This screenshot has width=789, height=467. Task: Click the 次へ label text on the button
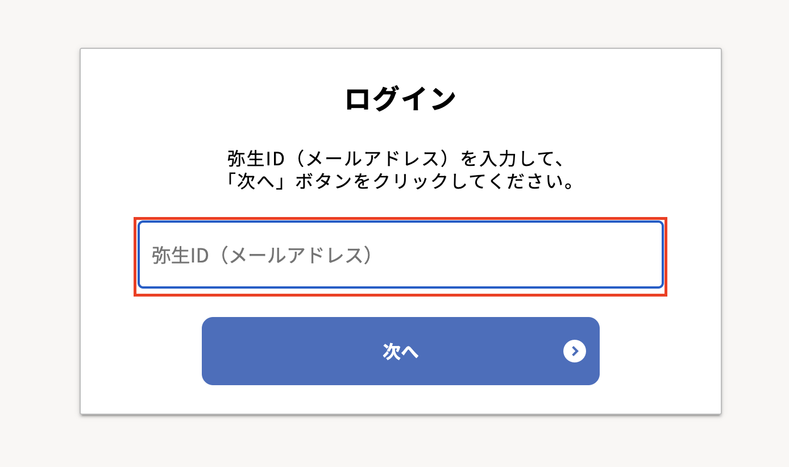pos(400,352)
